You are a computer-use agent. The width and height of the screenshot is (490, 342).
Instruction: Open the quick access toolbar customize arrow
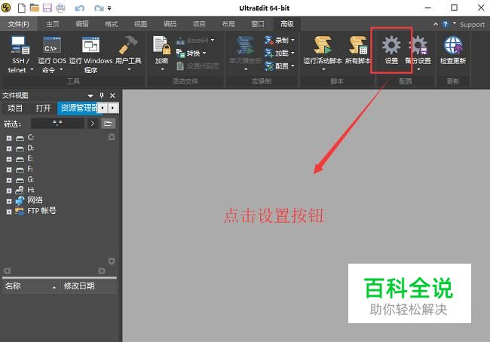coord(109,8)
